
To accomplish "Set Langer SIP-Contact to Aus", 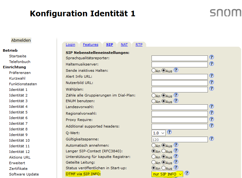I will point(163,151).
